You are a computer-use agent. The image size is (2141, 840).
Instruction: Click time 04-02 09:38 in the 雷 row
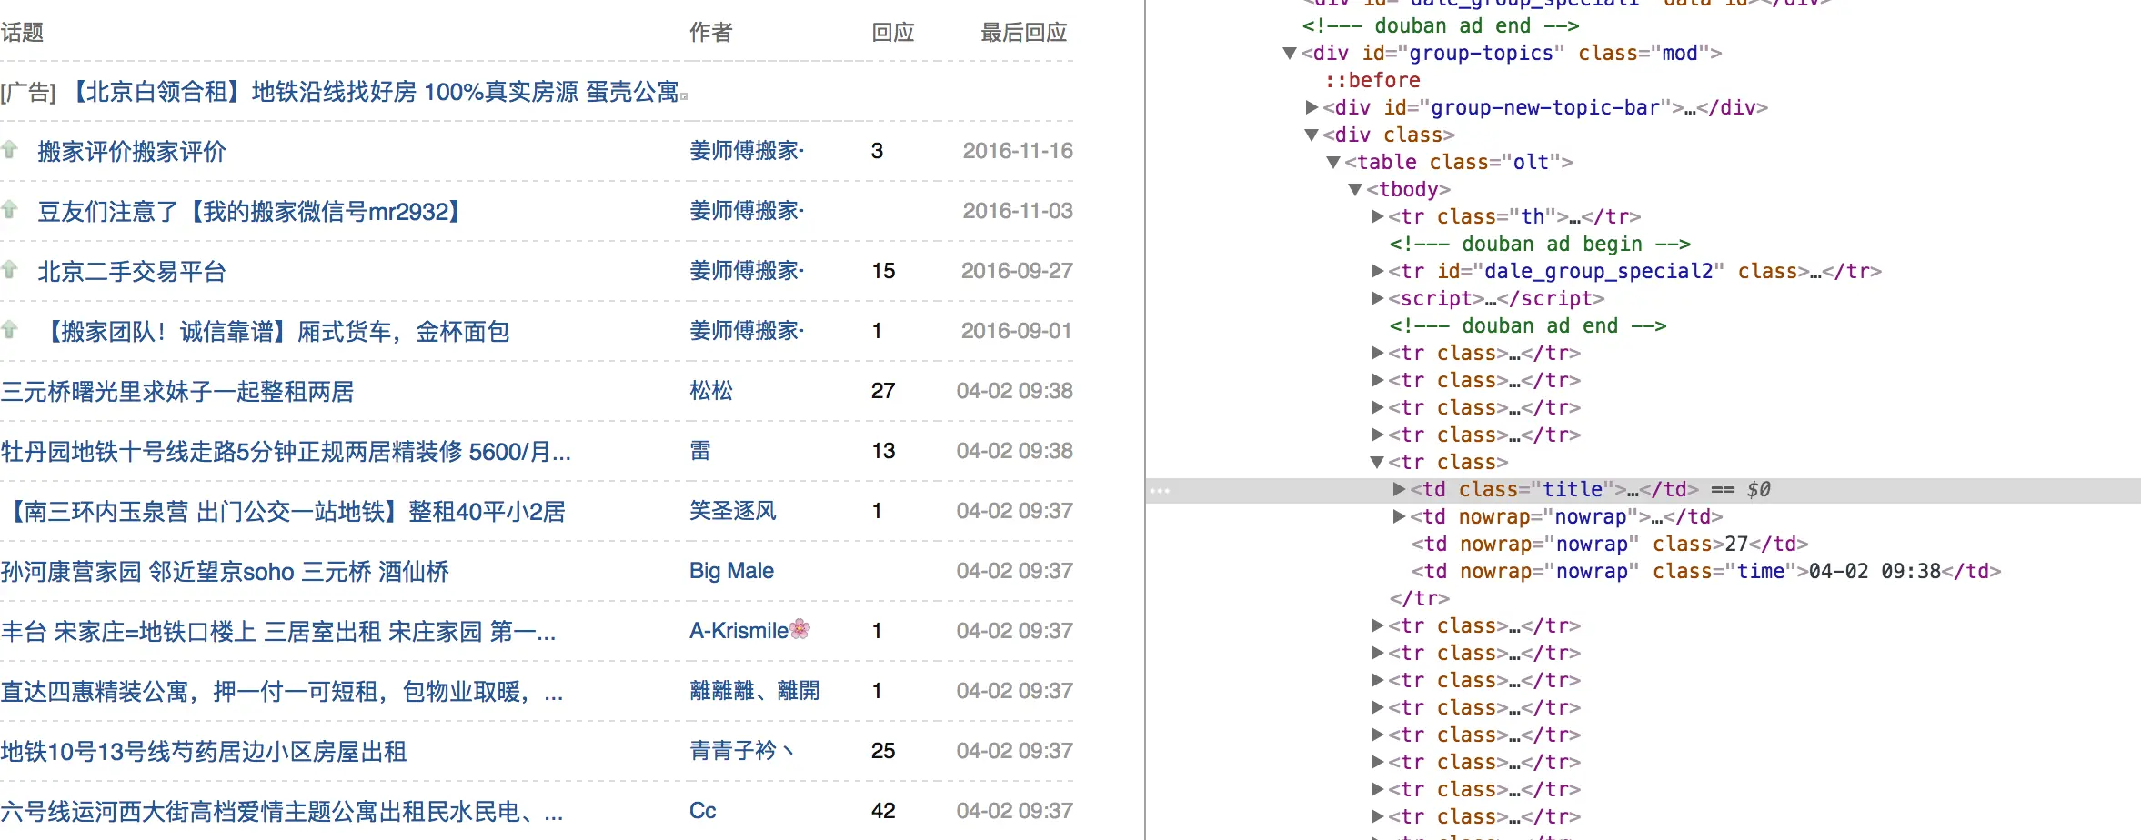click(x=1015, y=451)
